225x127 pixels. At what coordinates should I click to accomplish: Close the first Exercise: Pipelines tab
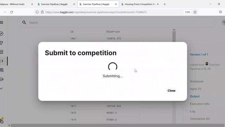coord(74,4)
